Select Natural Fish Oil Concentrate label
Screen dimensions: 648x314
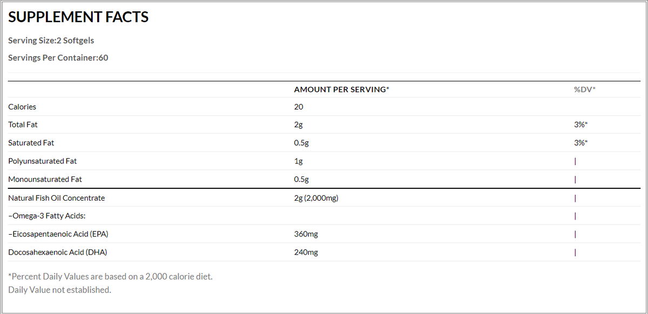[57, 198]
